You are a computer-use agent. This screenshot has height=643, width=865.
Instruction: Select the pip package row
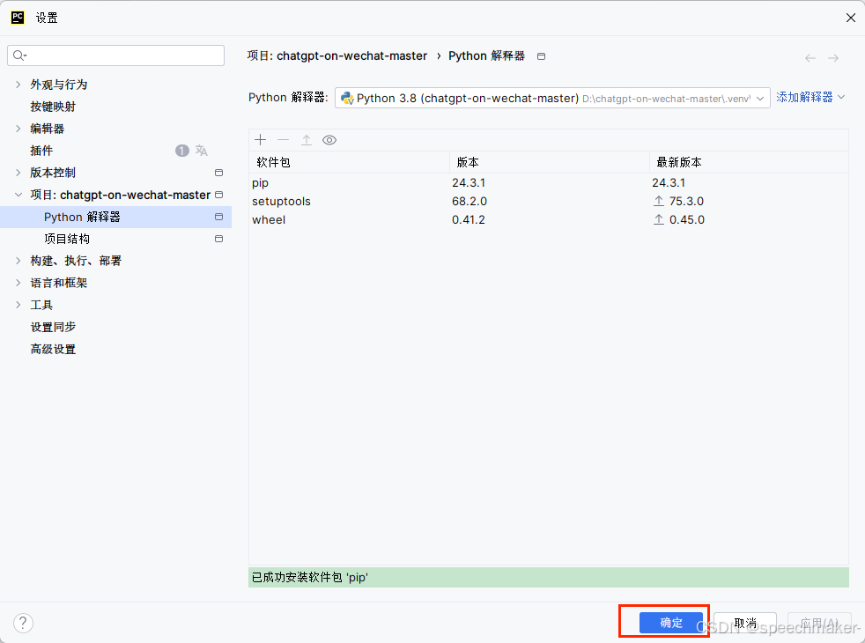(x=549, y=182)
